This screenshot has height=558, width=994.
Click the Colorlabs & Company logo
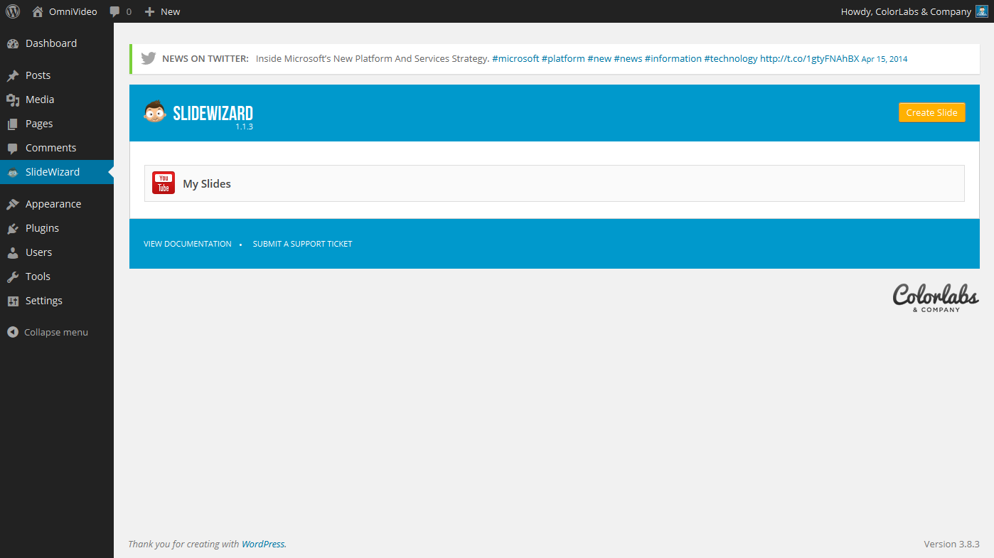[x=936, y=298]
